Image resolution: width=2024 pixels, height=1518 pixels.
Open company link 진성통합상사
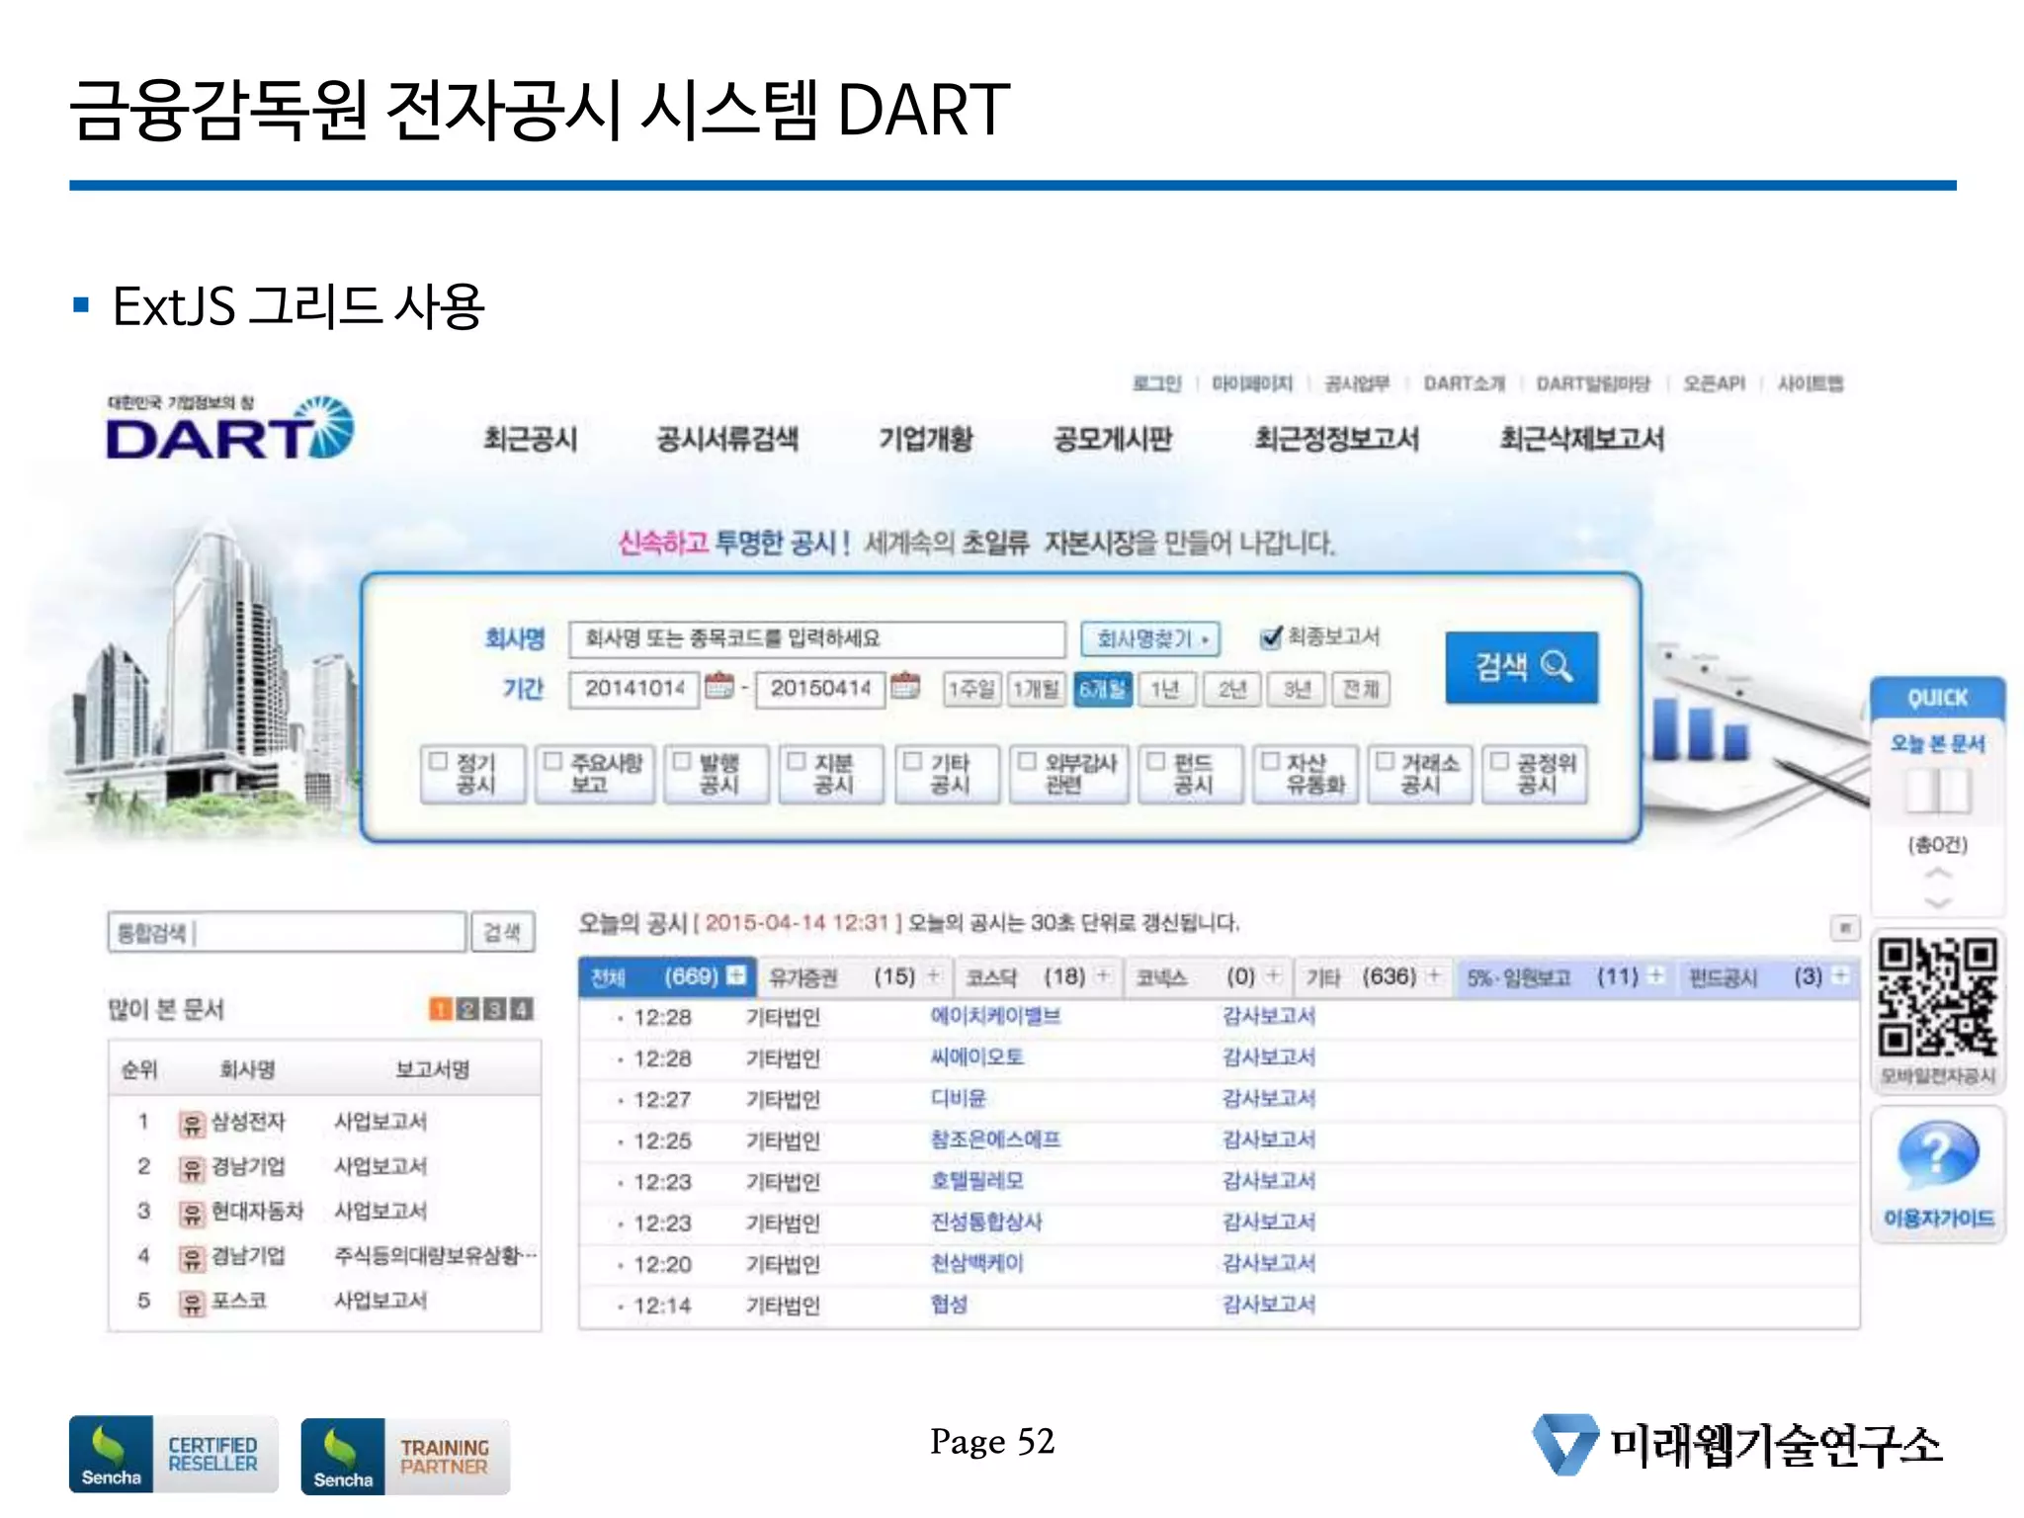tap(985, 1222)
